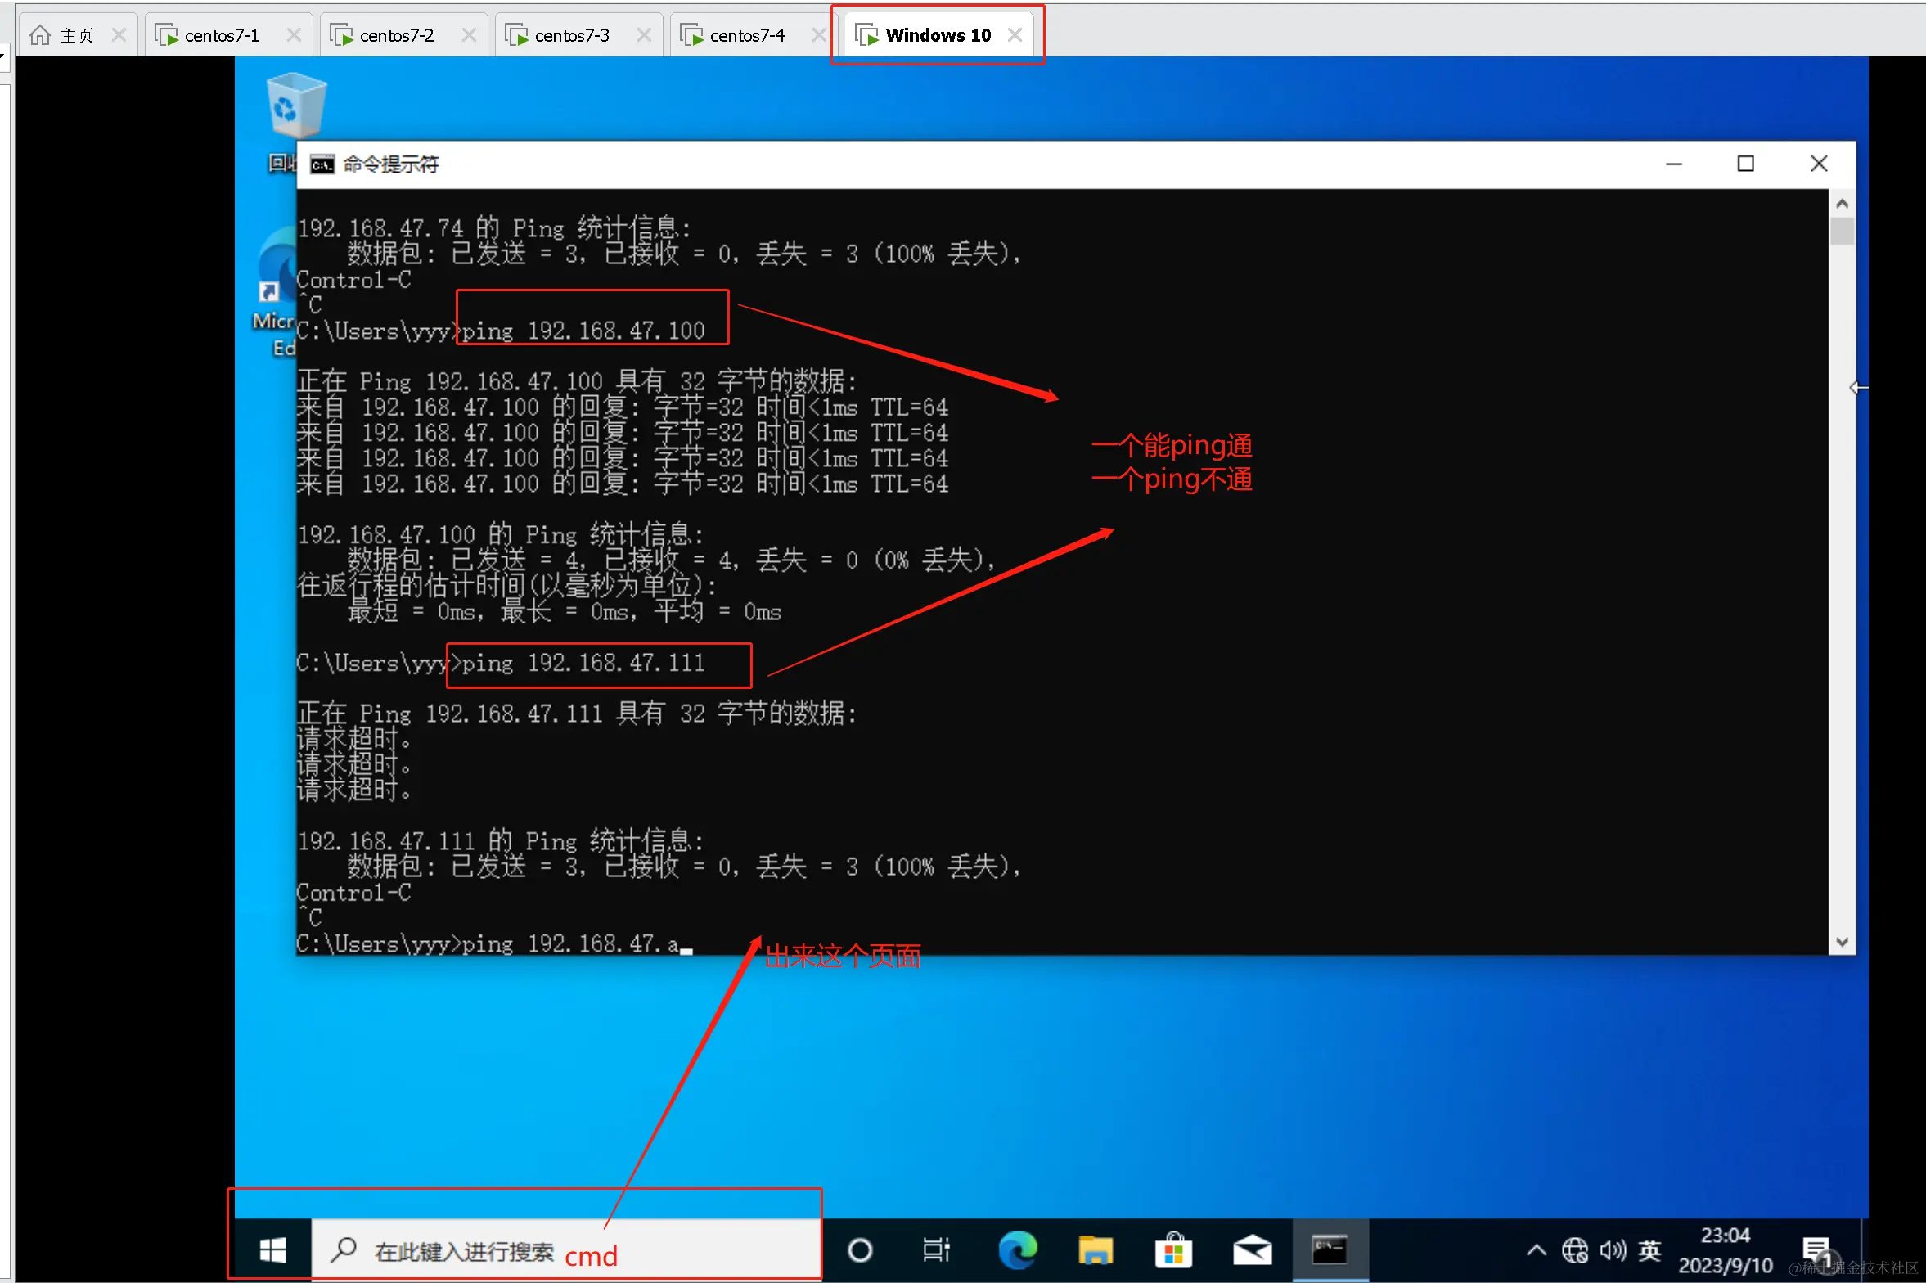Open Cortana from the taskbar
This screenshot has height=1283, width=1926.
(x=859, y=1250)
